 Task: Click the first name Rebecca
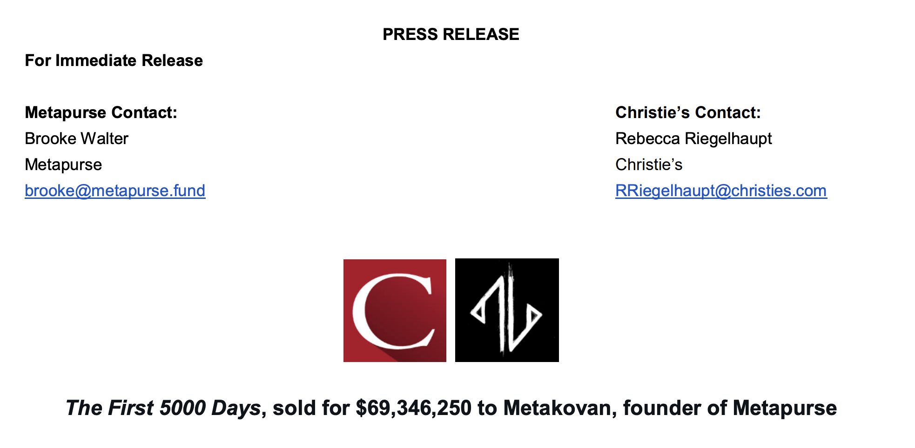click(647, 138)
